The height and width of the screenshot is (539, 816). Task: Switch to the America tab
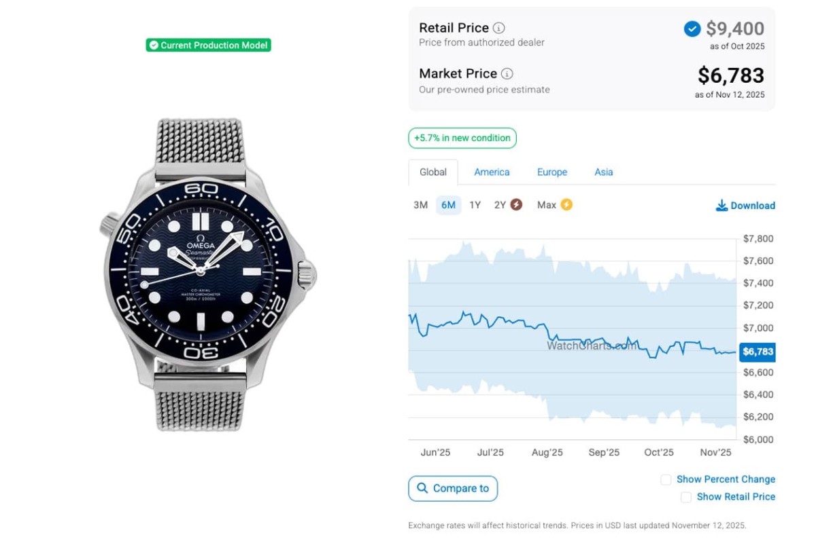pos(492,172)
